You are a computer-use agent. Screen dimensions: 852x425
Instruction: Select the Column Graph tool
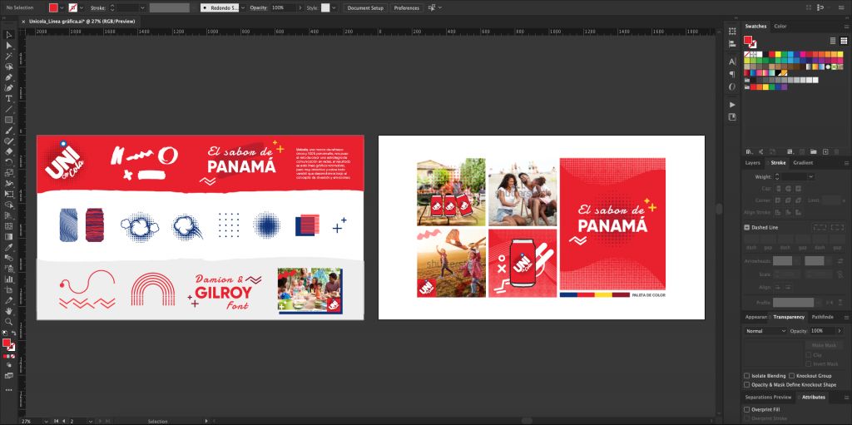tap(8, 279)
